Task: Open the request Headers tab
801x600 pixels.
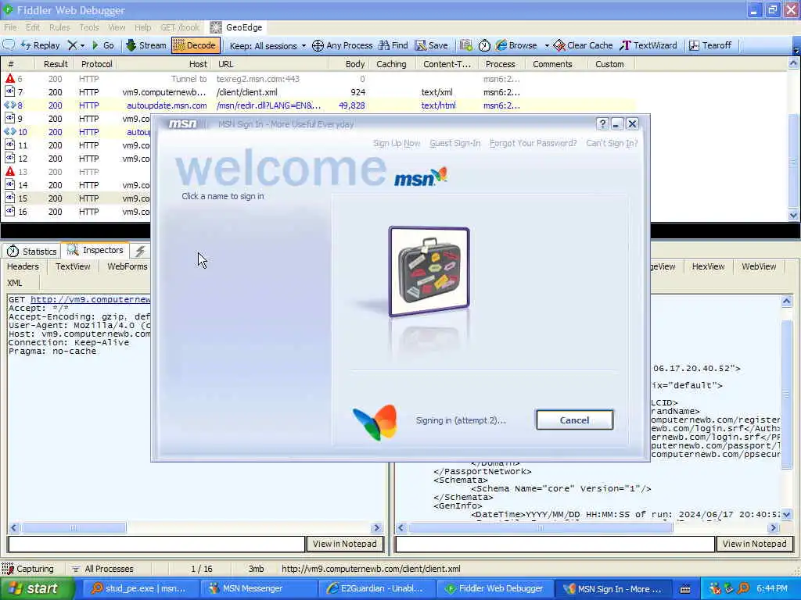Action: tap(23, 266)
